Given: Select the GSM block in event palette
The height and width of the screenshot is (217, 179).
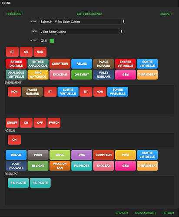Looking at the screenshot, I should tap(126, 75).
